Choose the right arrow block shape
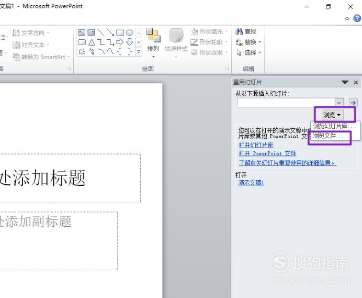Viewport: 362px width, 298px height. click(120, 42)
